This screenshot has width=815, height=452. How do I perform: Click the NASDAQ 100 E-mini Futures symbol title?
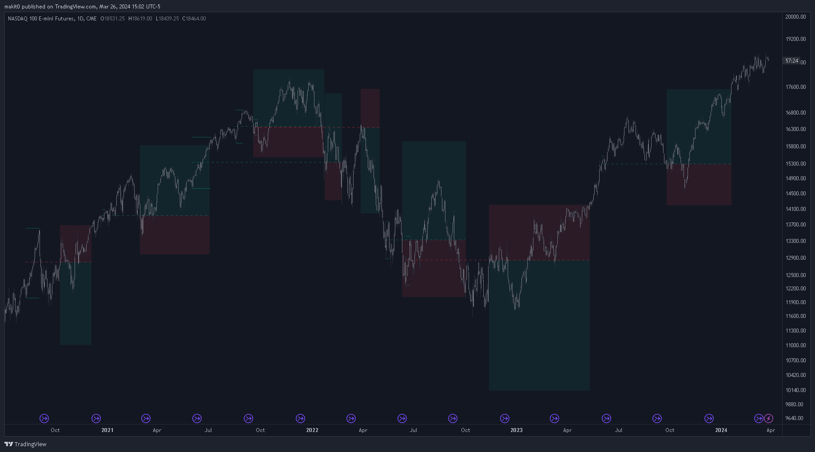52,19
